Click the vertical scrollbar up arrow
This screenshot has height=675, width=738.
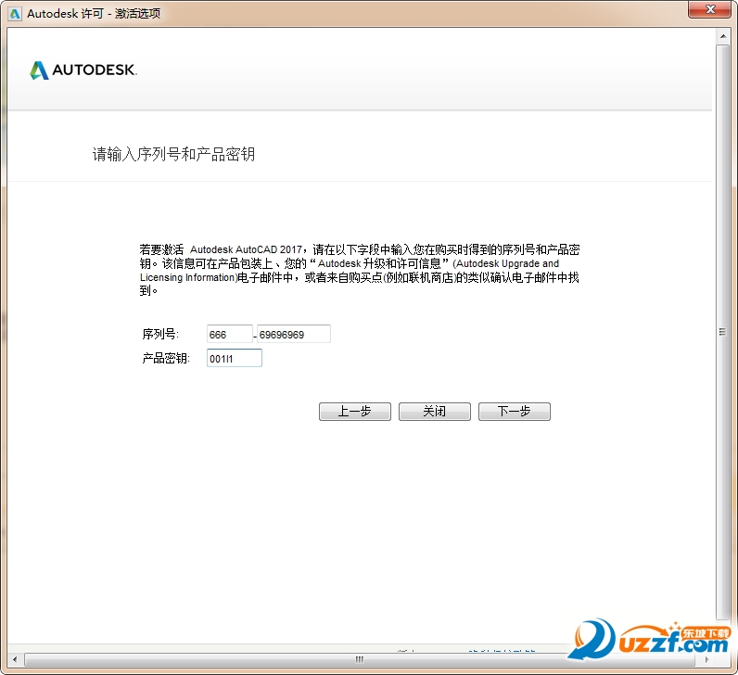pyautogui.click(x=723, y=36)
